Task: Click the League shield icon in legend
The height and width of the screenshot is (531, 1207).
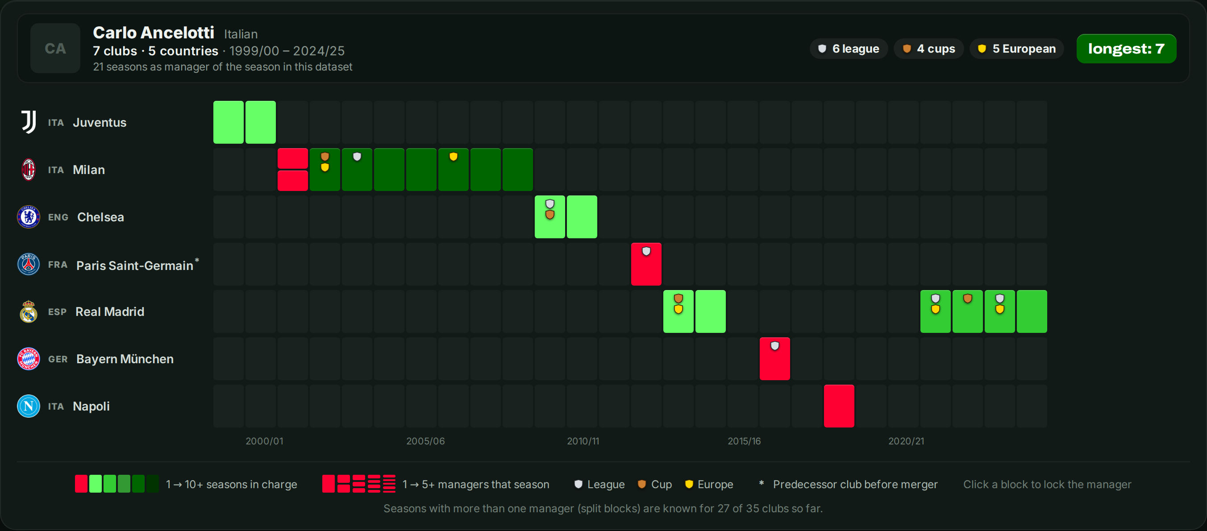Action: pos(578,484)
